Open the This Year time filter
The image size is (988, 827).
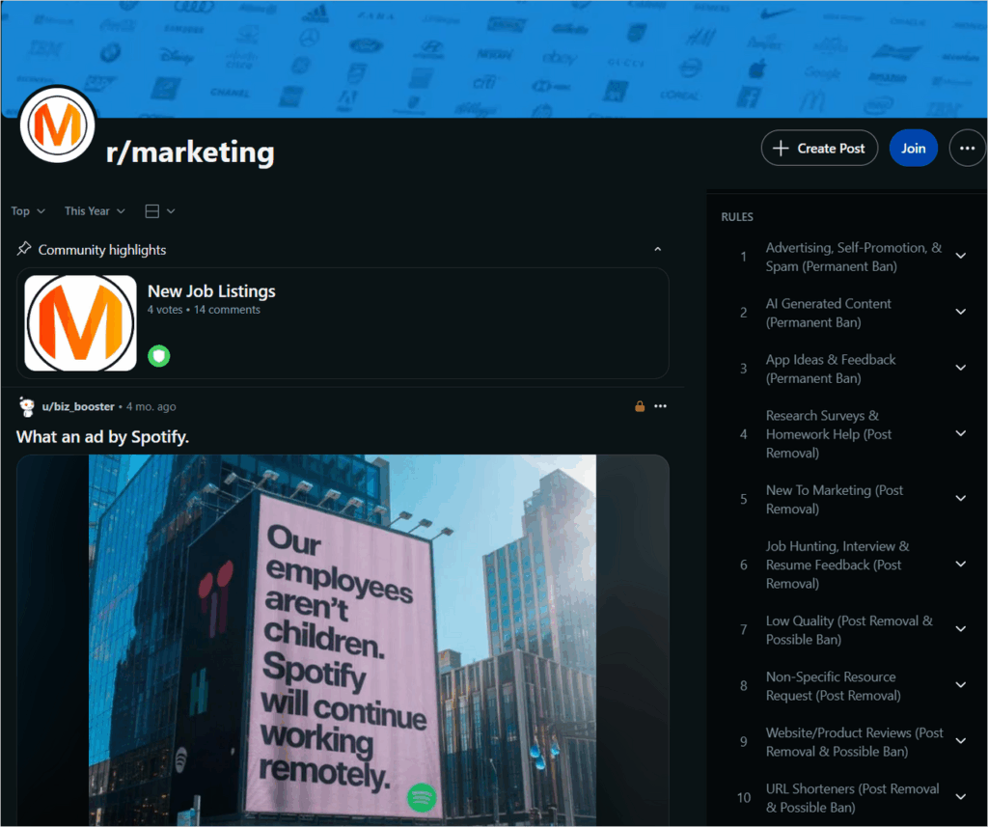95,211
